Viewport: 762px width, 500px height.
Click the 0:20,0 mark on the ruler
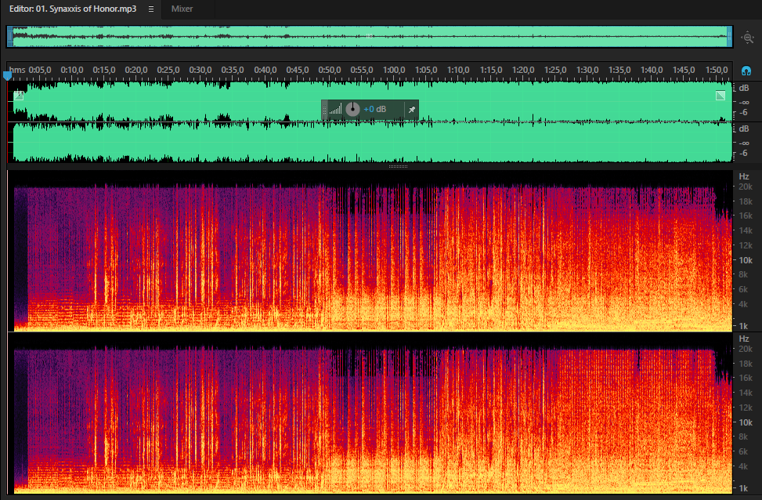(136, 70)
